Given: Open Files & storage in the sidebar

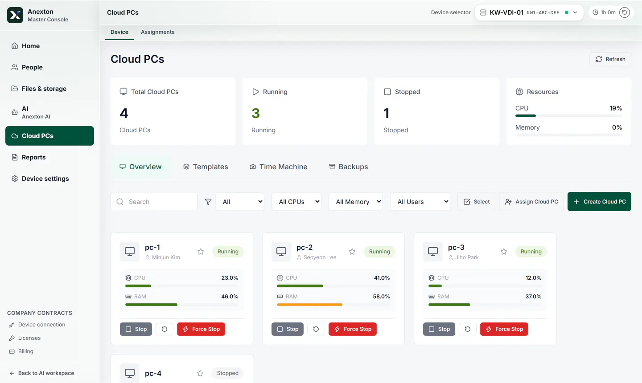Looking at the screenshot, I should [49, 89].
